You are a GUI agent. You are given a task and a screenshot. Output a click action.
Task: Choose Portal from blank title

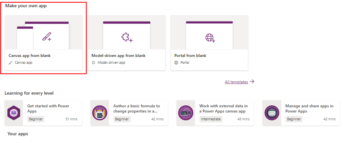[190, 56]
